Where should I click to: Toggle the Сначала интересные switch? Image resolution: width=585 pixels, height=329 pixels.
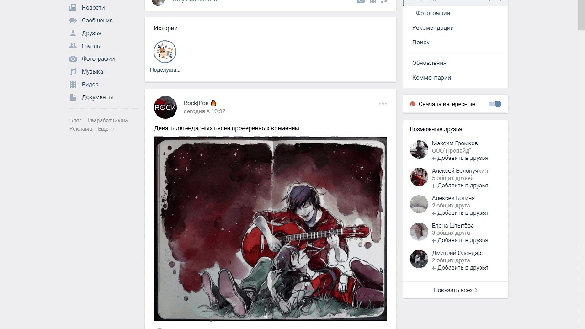click(x=495, y=104)
